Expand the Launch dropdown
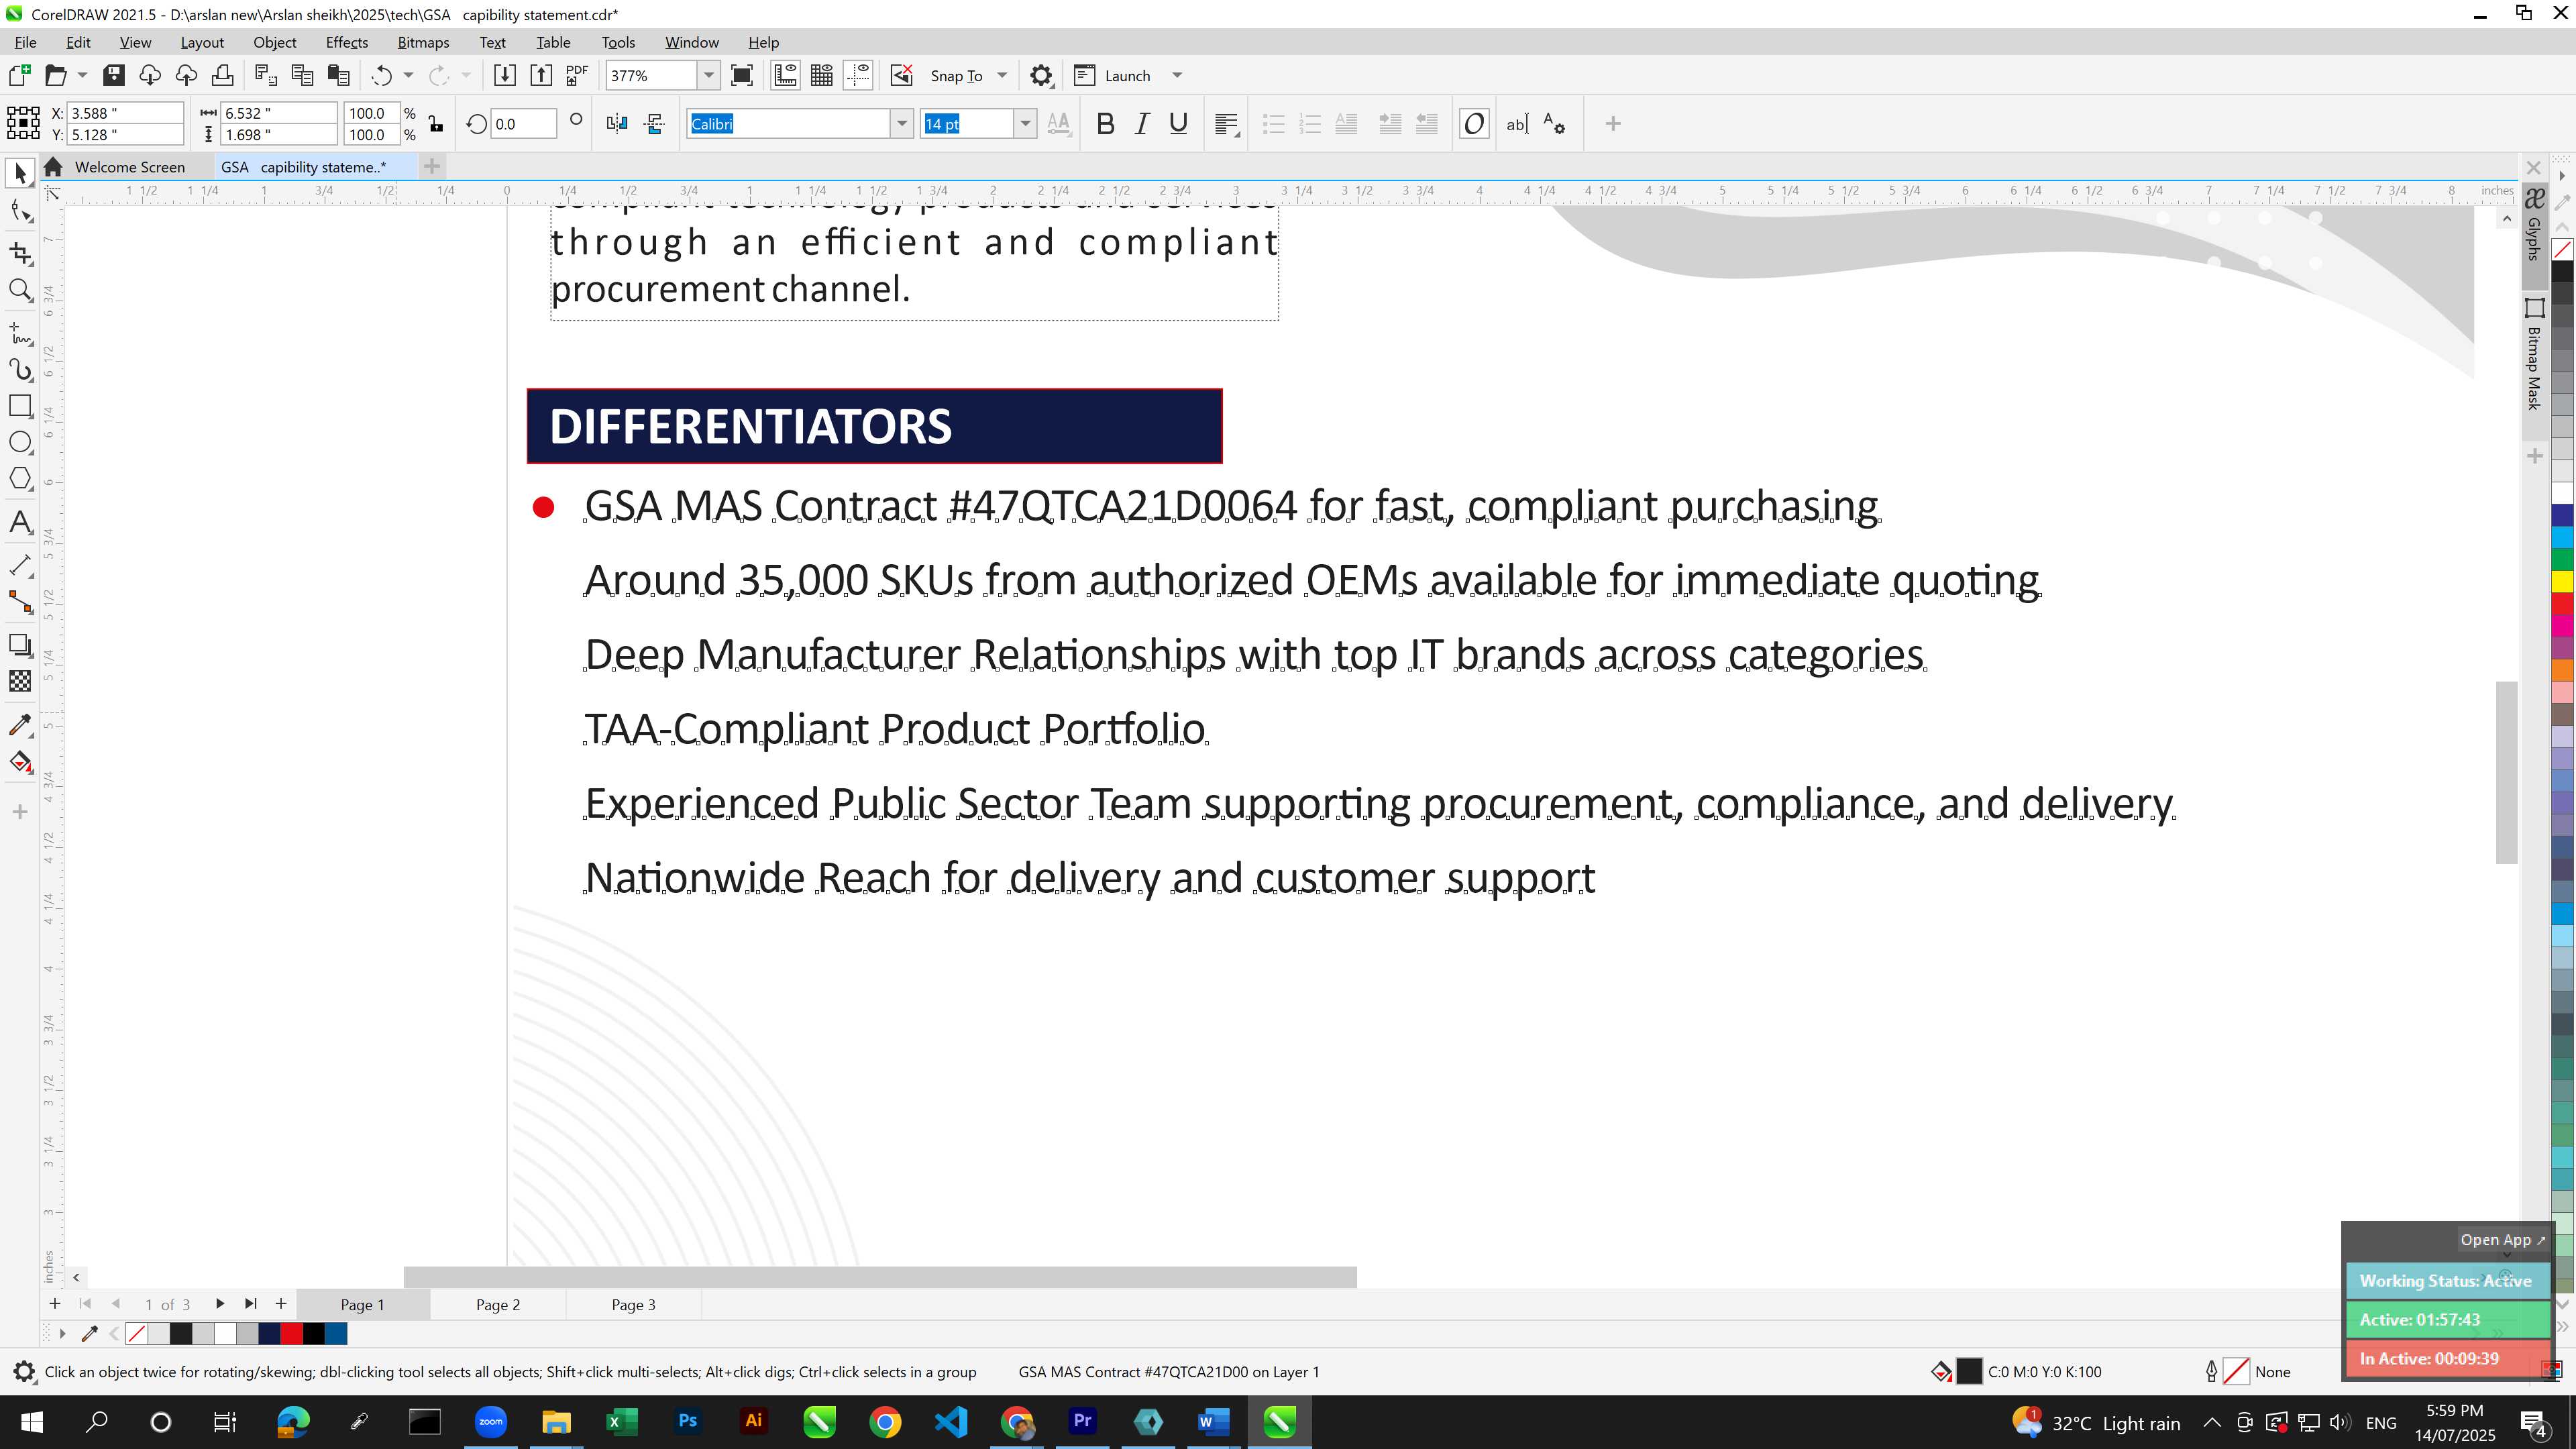Viewport: 2576px width, 1449px height. click(x=1177, y=75)
